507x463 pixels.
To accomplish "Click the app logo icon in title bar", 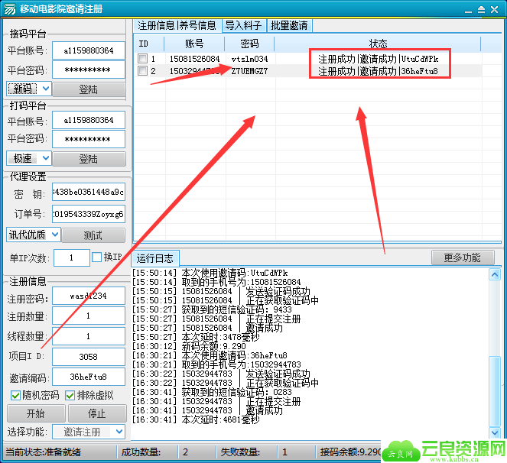I will (x=9, y=8).
